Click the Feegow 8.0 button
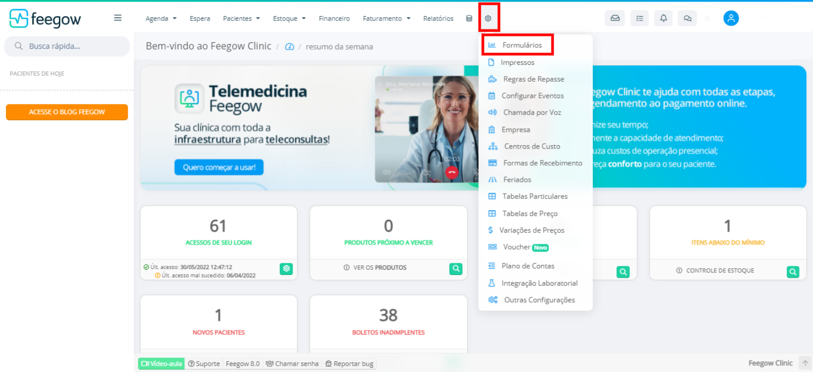This screenshot has height=372, width=813. click(x=242, y=363)
